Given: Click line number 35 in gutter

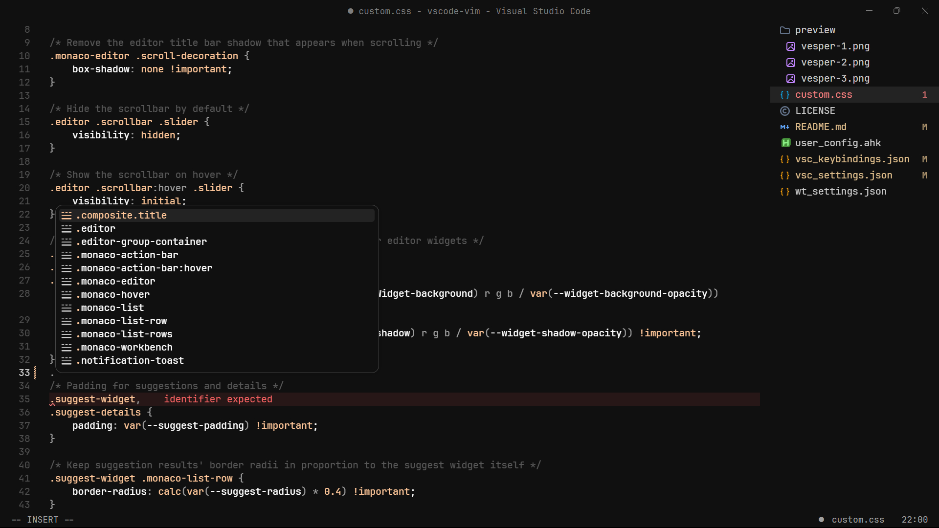Looking at the screenshot, I should pyautogui.click(x=24, y=399).
